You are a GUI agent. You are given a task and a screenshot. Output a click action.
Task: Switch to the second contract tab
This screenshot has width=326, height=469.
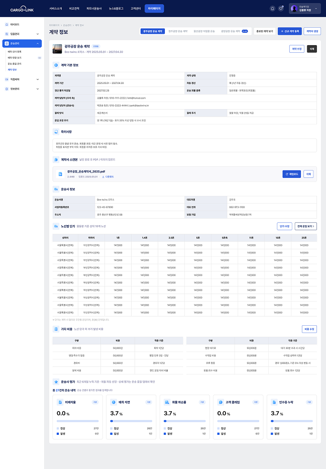click(178, 31)
